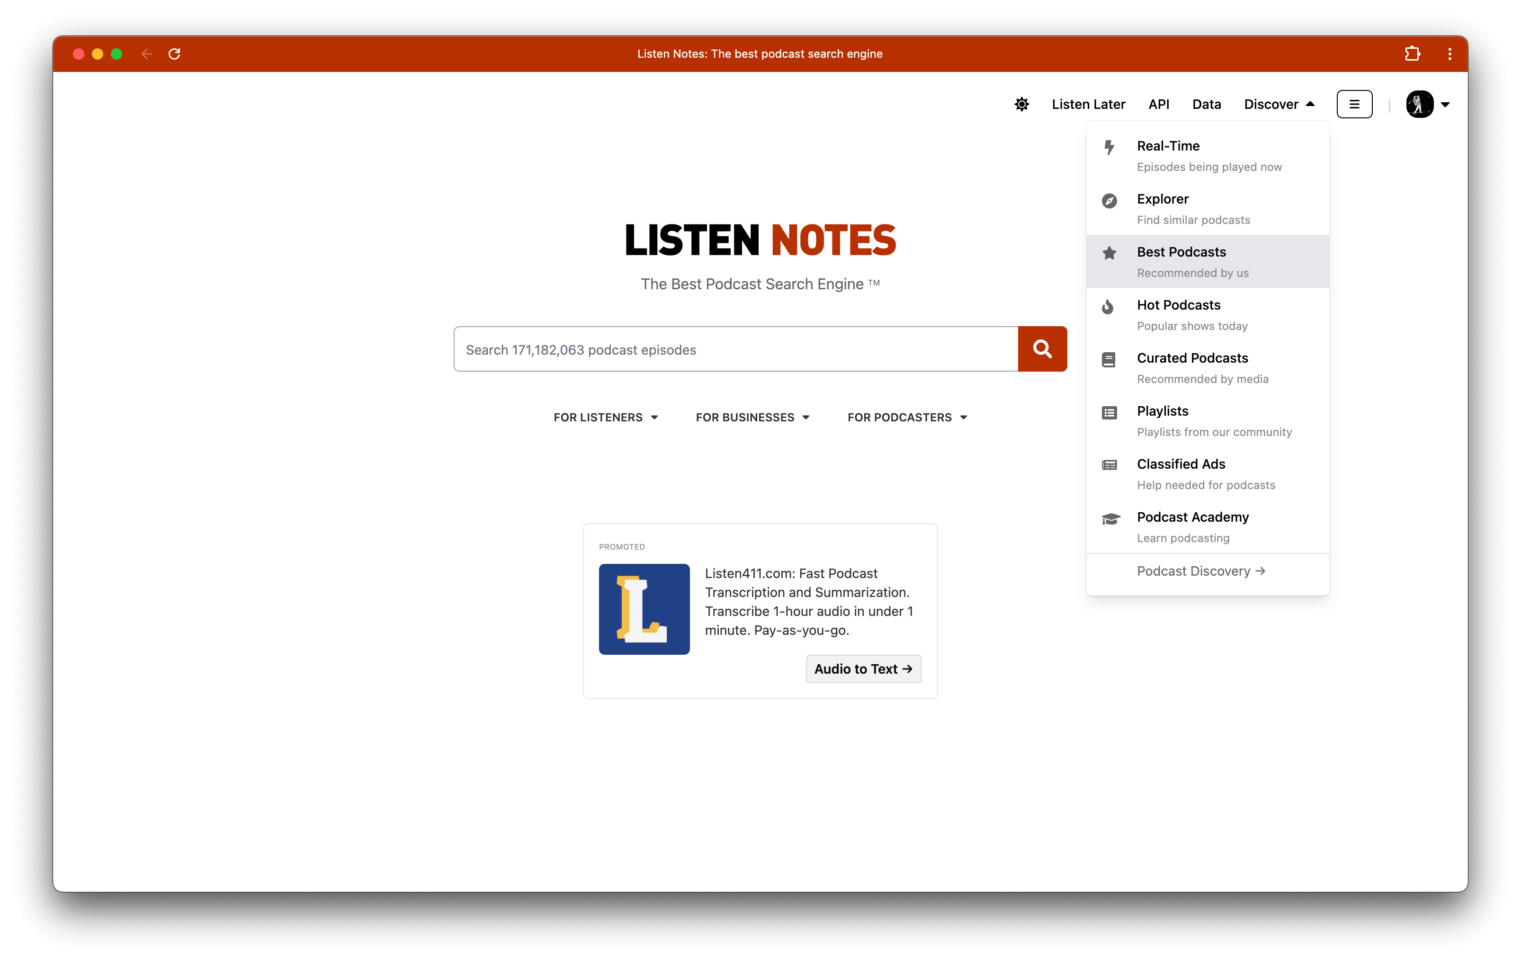This screenshot has width=1521, height=962.
Task: Click the podcast episodes search field
Action: pyautogui.click(x=735, y=349)
